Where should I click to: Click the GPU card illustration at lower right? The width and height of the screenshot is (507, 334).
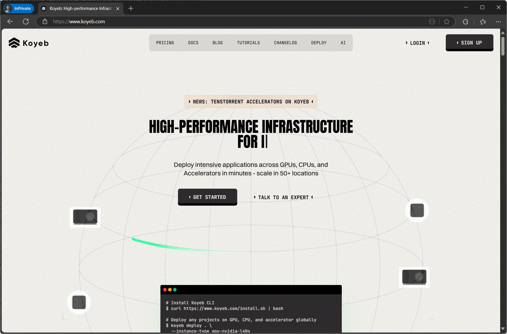(414, 277)
